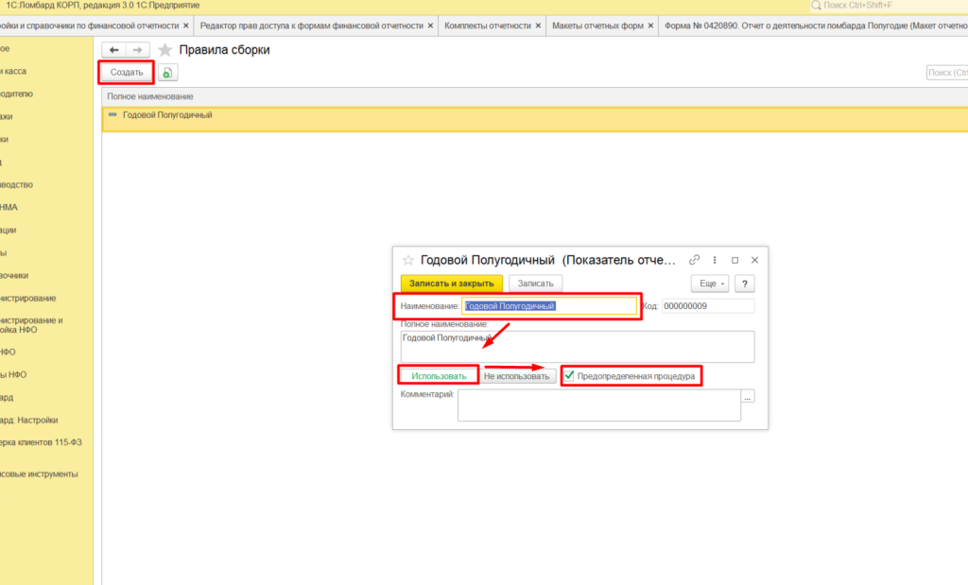968x585 pixels.
Task: Click the Наименование input field
Action: (x=548, y=306)
